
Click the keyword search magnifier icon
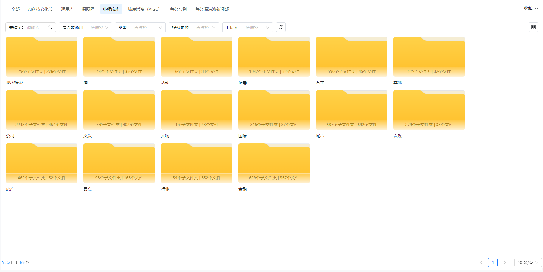(50, 27)
